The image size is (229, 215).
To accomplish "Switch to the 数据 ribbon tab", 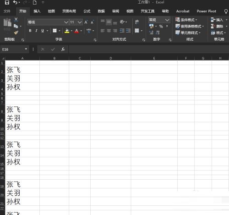I will (x=101, y=11).
